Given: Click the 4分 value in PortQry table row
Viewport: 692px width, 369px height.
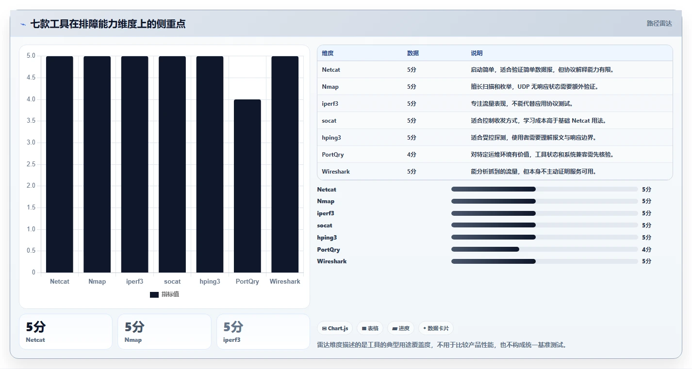Looking at the screenshot, I should coord(412,155).
